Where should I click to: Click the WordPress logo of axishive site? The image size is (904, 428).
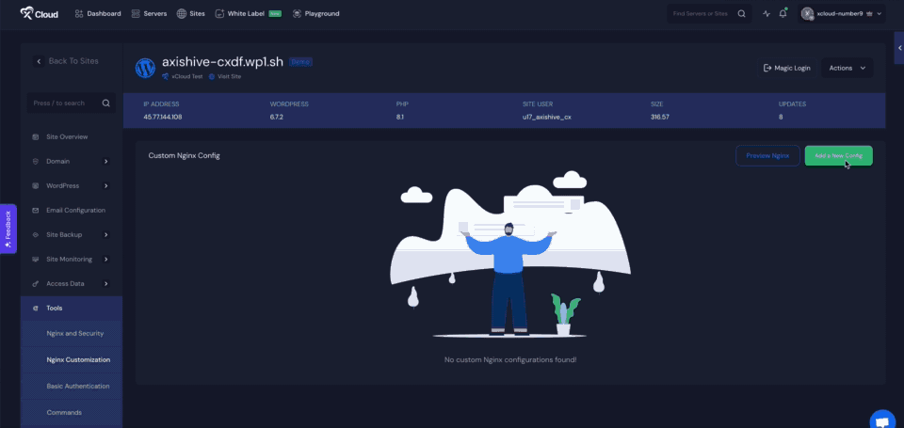coord(145,68)
